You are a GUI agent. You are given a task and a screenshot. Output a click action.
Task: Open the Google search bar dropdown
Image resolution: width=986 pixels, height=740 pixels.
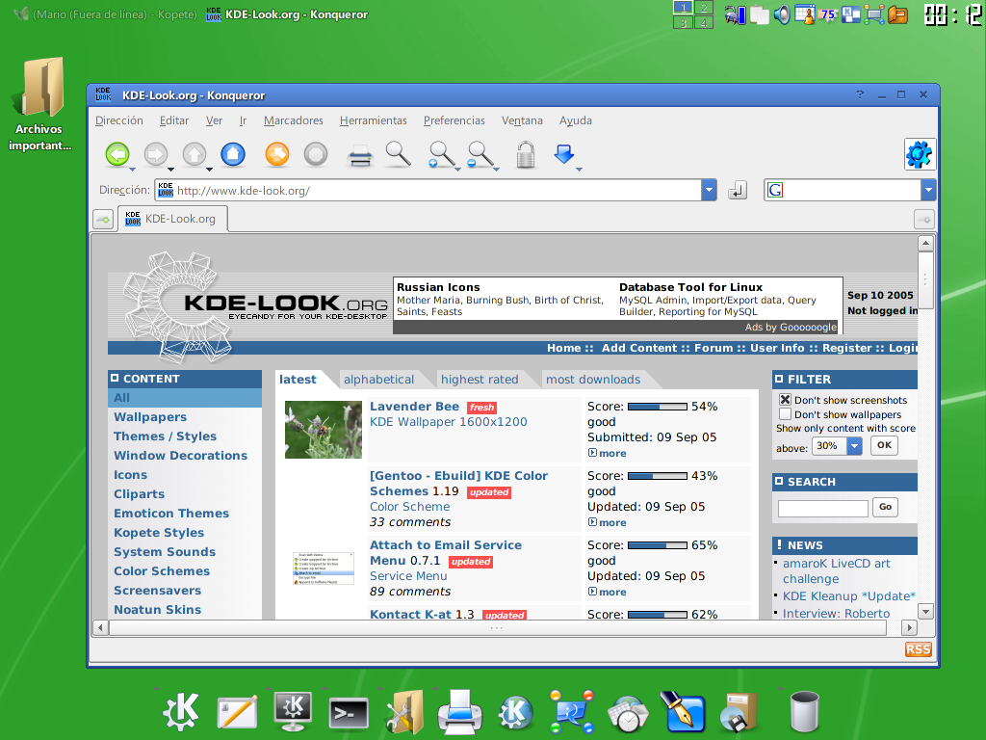(x=928, y=190)
